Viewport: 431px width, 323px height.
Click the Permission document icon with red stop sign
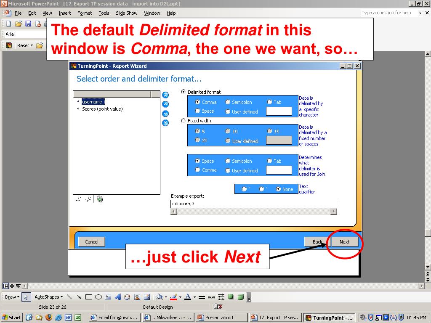click(38, 24)
